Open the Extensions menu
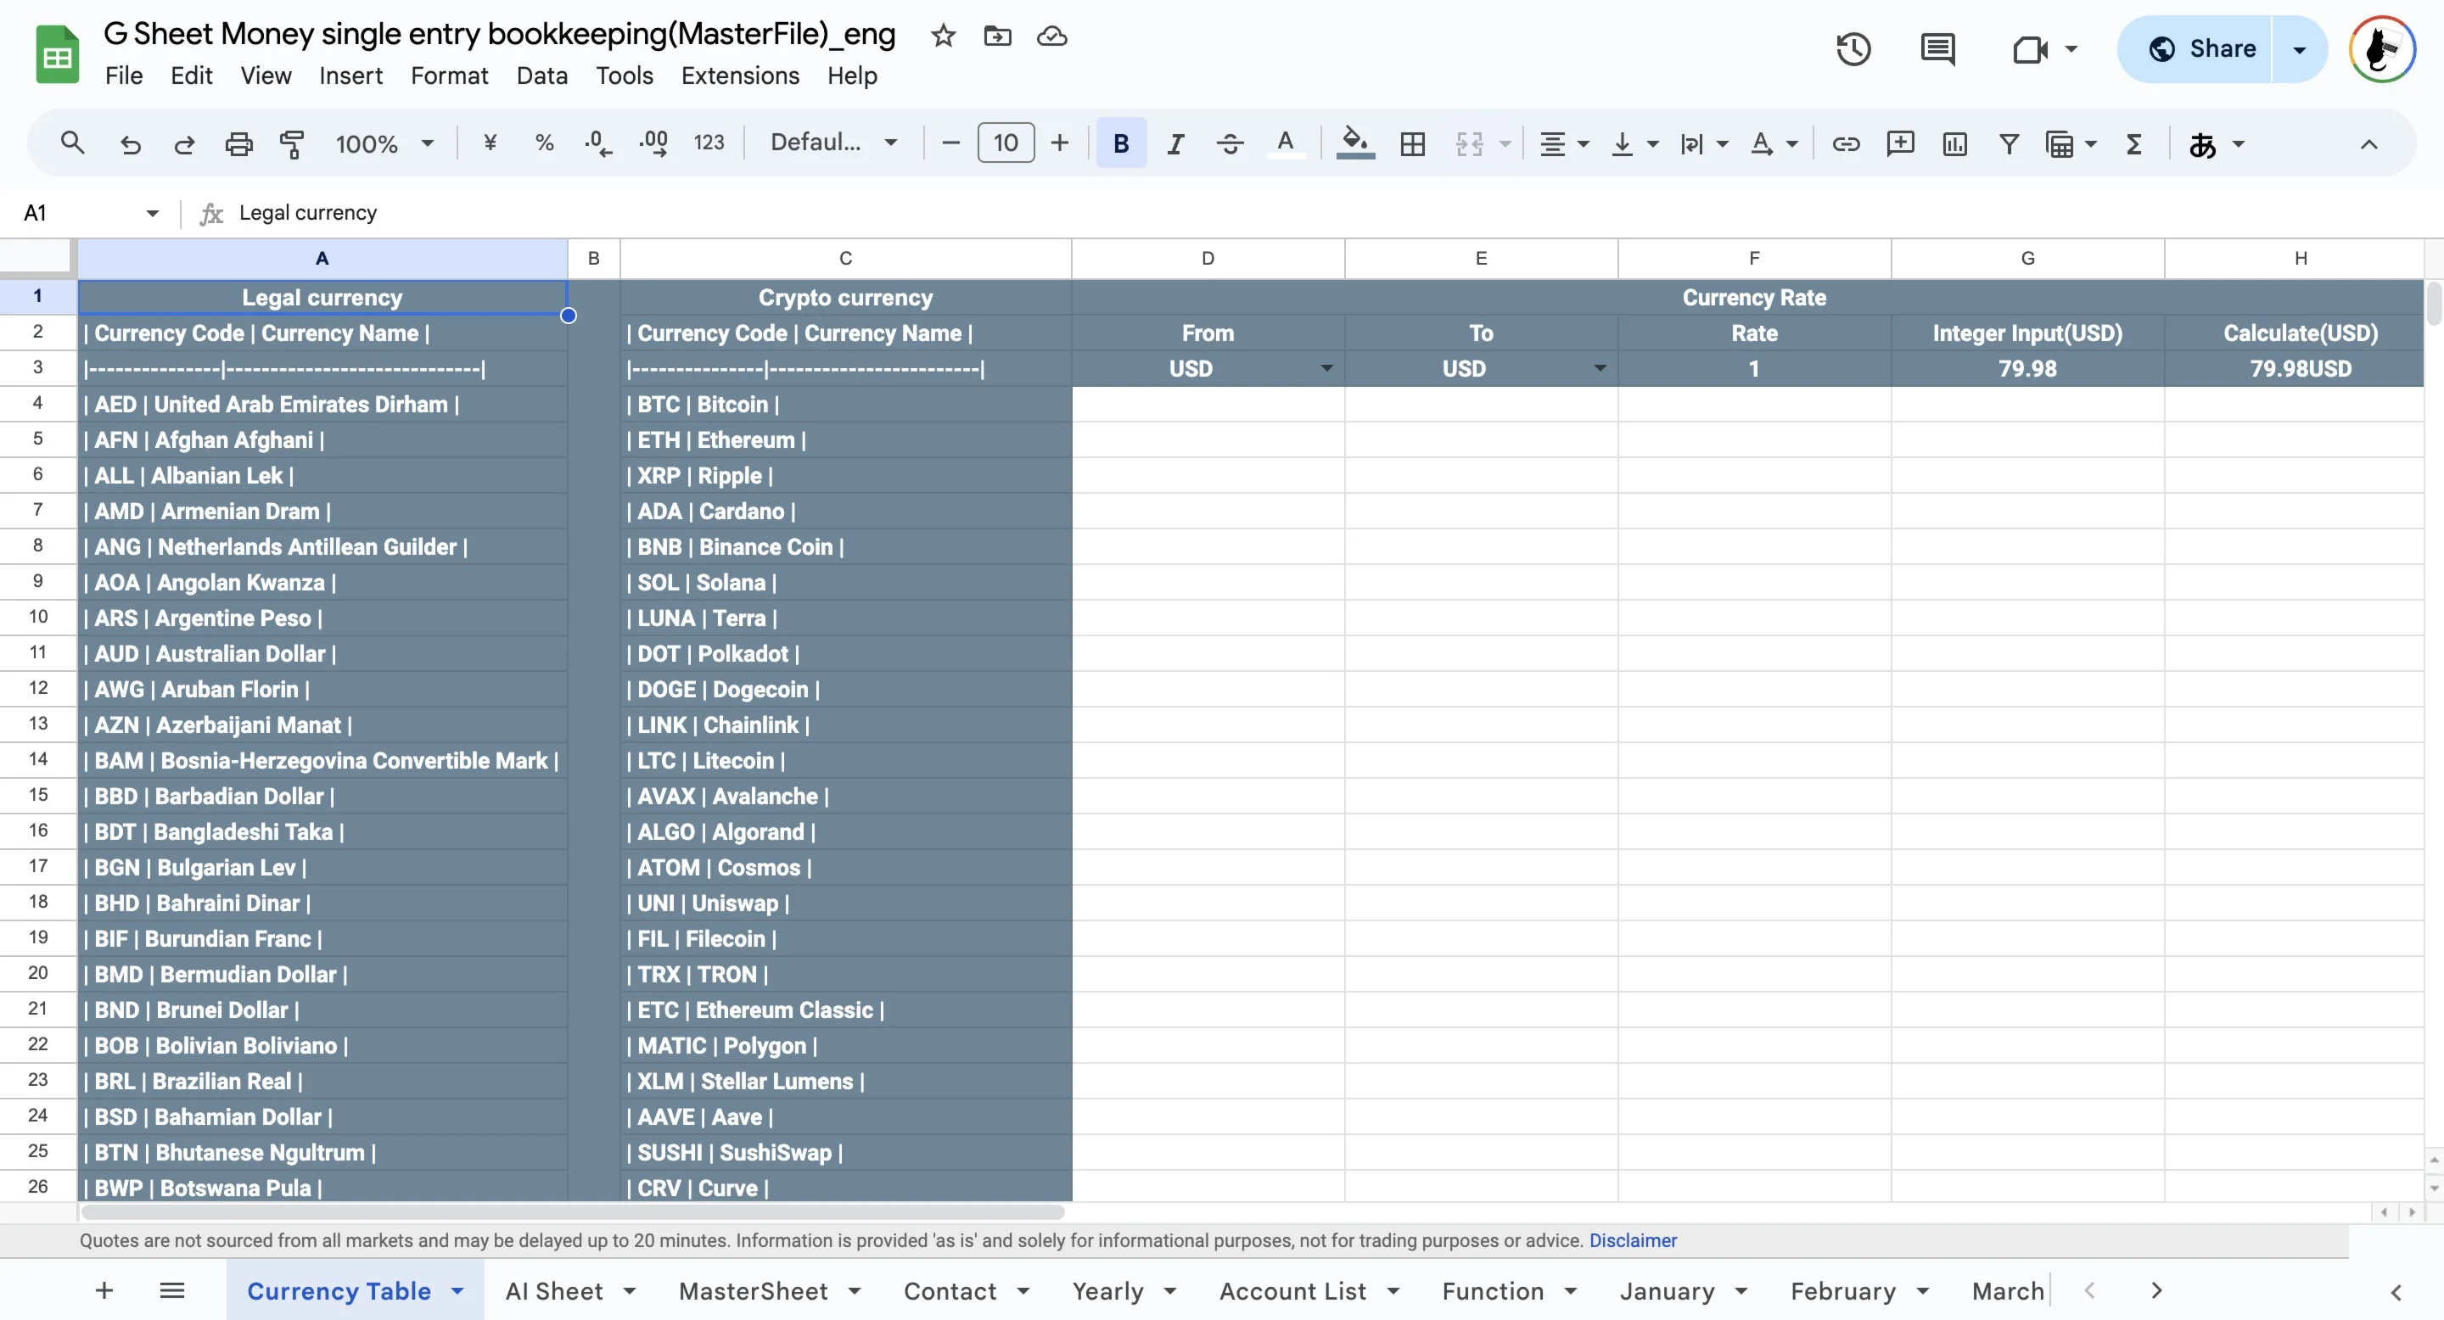 point(739,76)
